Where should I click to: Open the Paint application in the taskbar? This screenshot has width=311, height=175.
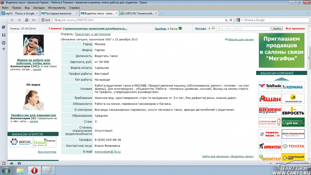click(x=48, y=171)
